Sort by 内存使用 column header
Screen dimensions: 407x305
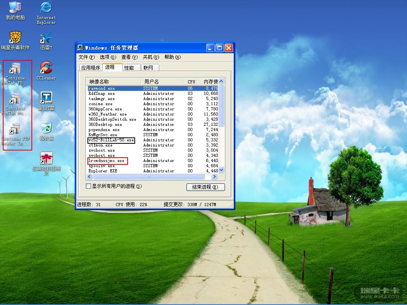(208, 82)
